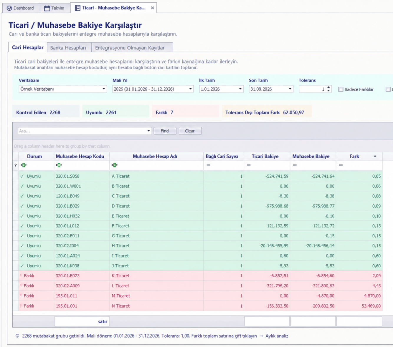393x347 pixels.
Task: Open the Veritabanı dropdown
Action: pos(104,89)
